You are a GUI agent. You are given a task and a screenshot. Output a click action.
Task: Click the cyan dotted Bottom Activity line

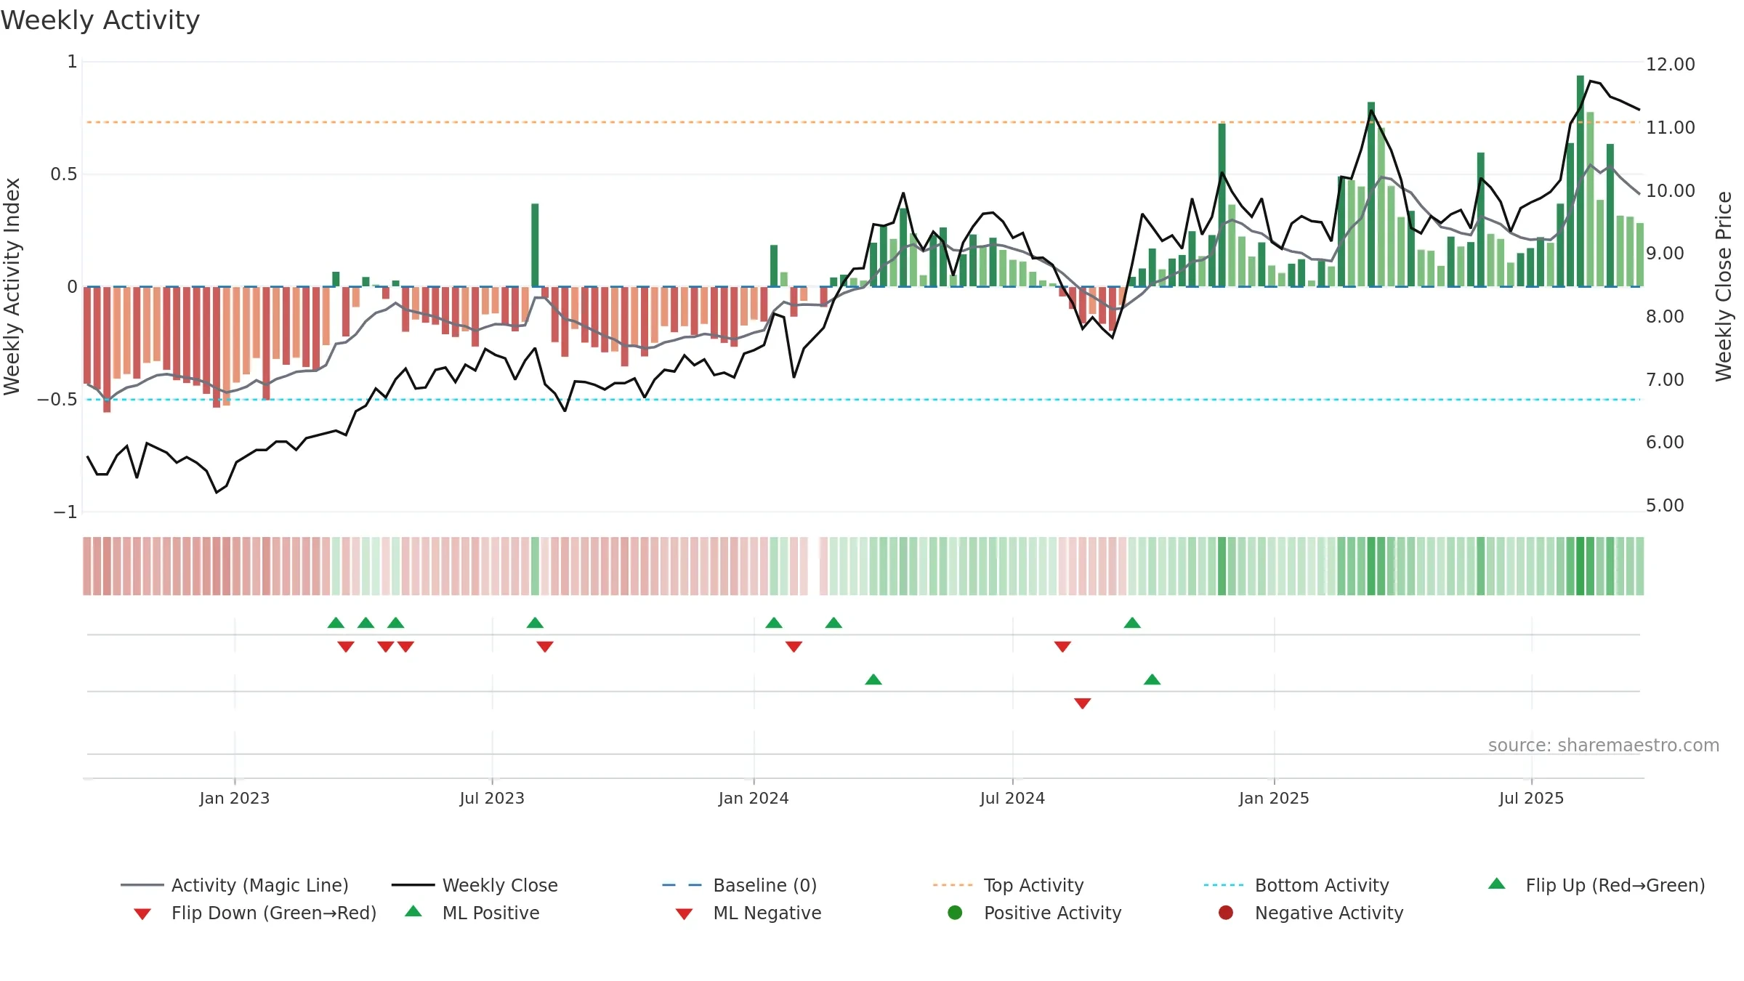pyautogui.click(x=863, y=400)
